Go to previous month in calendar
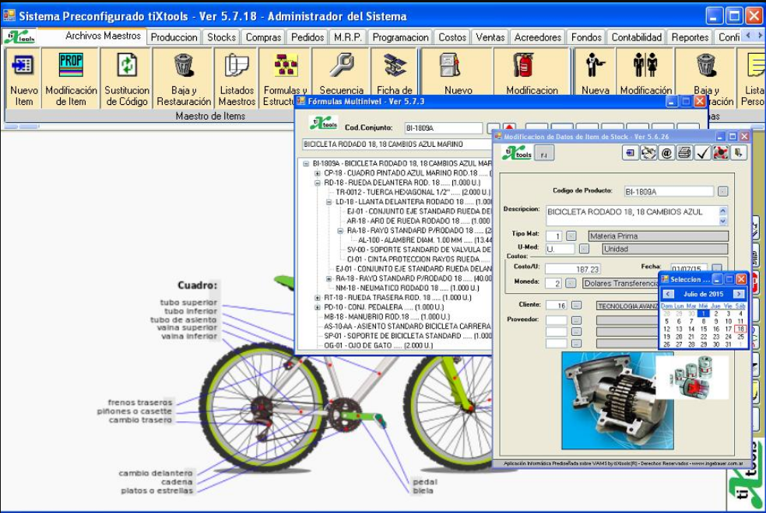 click(668, 294)
